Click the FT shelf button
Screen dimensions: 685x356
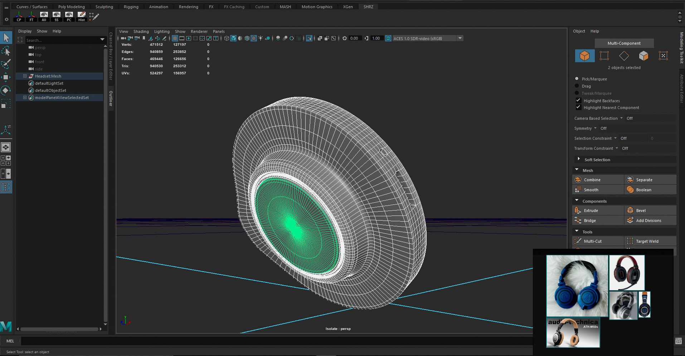pos(31,16)
